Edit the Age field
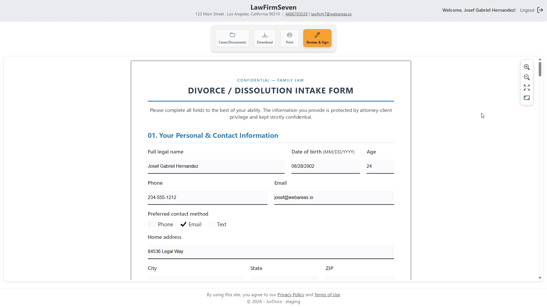547x307 pixels. 380,166
